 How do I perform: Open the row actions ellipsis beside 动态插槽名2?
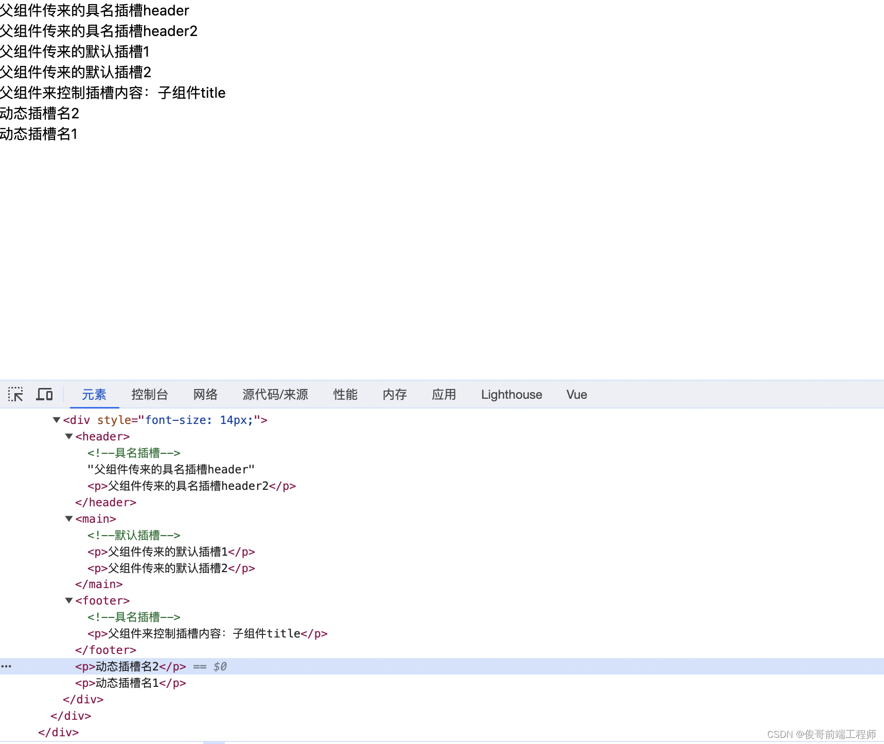(6, 666)
